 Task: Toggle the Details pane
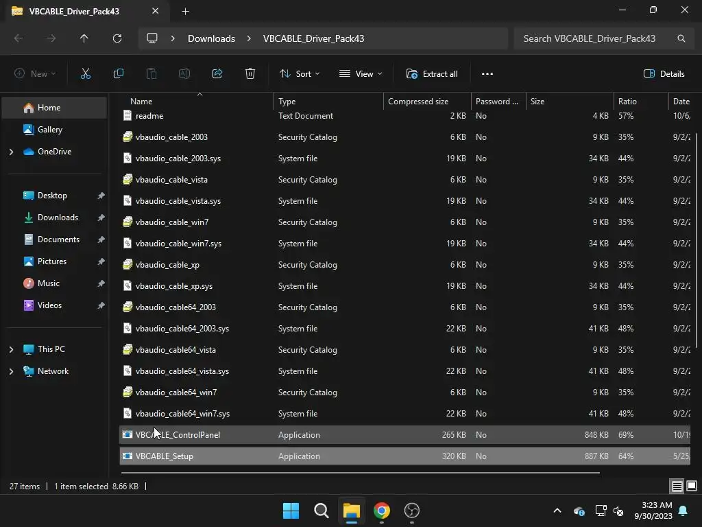coord(664,74)
